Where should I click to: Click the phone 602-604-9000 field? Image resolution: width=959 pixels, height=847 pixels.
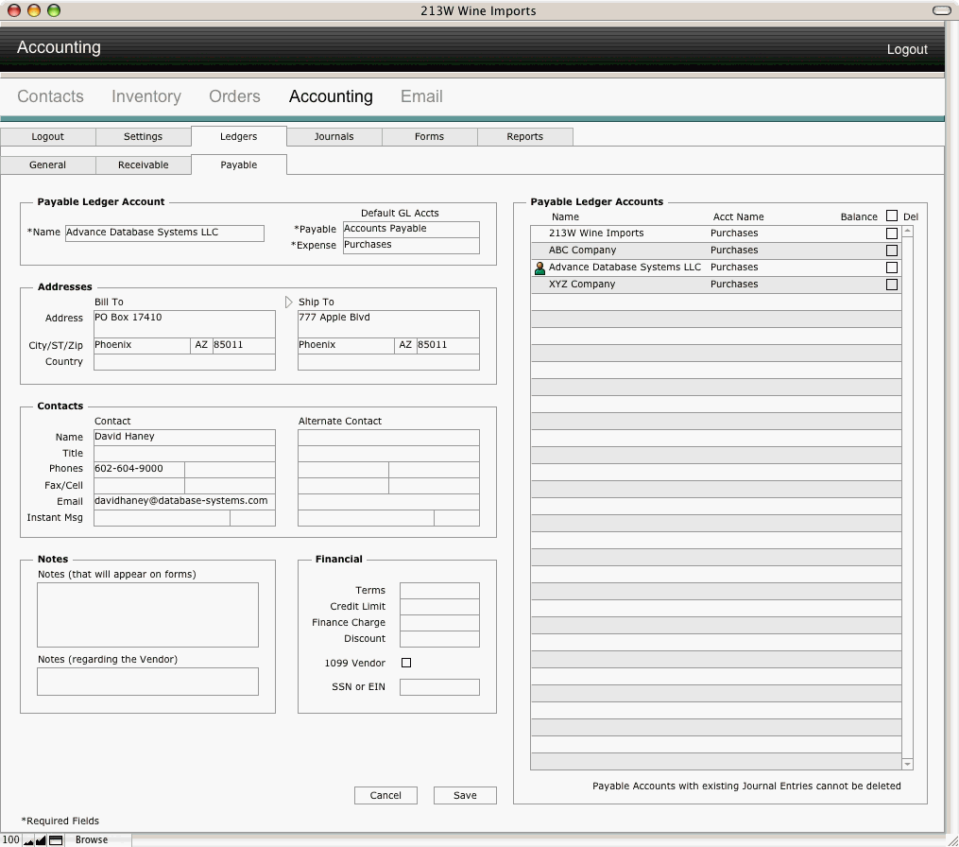(x=139, y=470)
